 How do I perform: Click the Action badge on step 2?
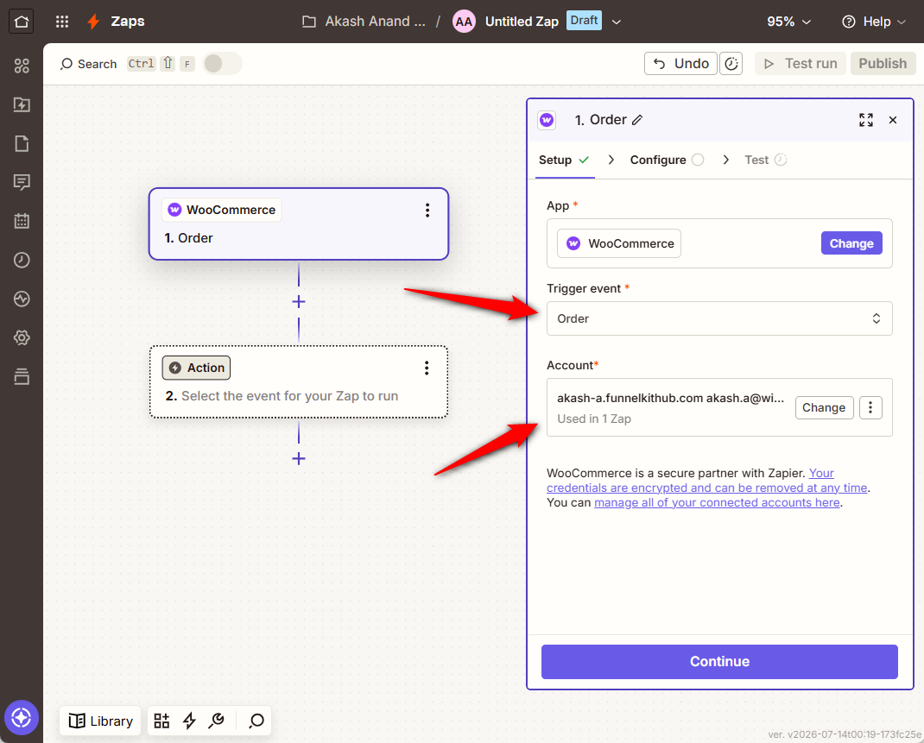(x=196, y=368)
